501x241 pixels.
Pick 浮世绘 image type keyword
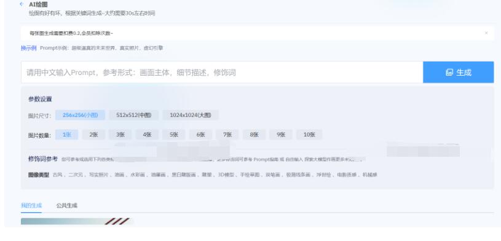point(324,175)
